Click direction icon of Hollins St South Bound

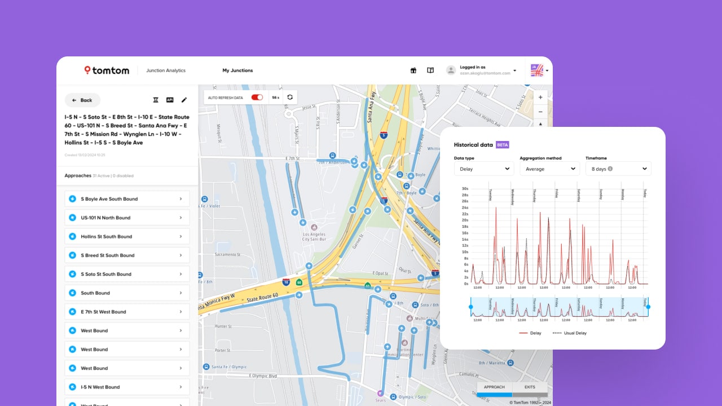[72, 236]
